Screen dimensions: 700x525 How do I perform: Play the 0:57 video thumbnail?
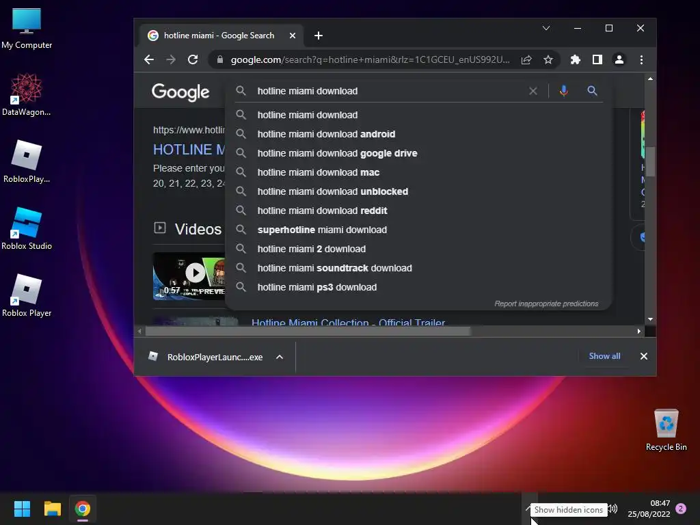click(189, 276)
